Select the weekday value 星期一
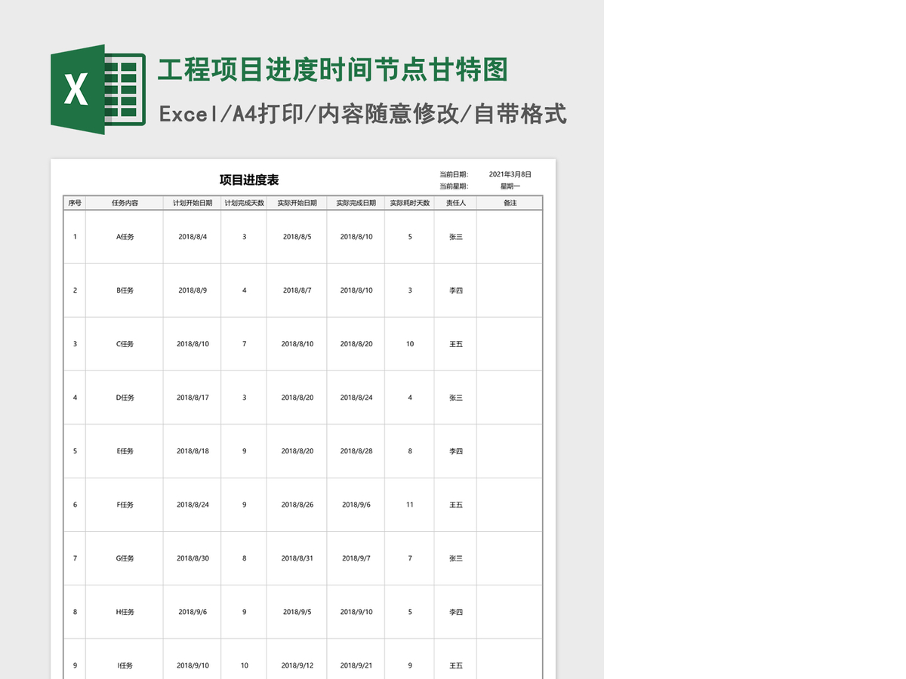This screenshot has width=906, height=679. (510, 186)
